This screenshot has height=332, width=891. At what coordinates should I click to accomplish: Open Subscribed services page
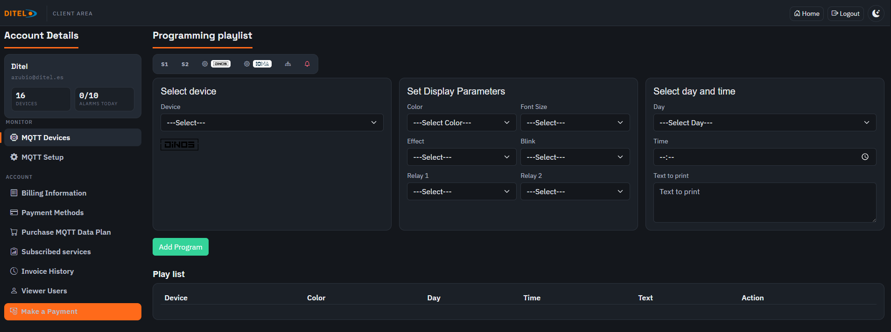point(73,251)
